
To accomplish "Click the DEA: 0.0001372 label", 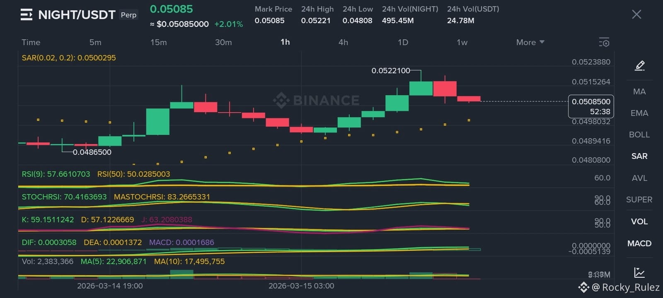I will coord(113,242).
